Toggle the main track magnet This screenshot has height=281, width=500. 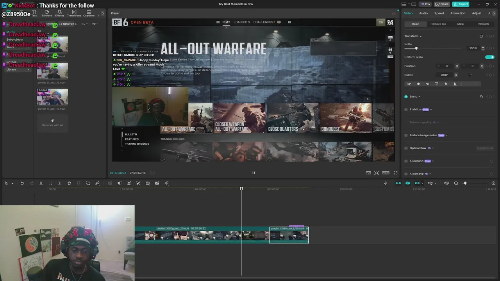(398, 183)
